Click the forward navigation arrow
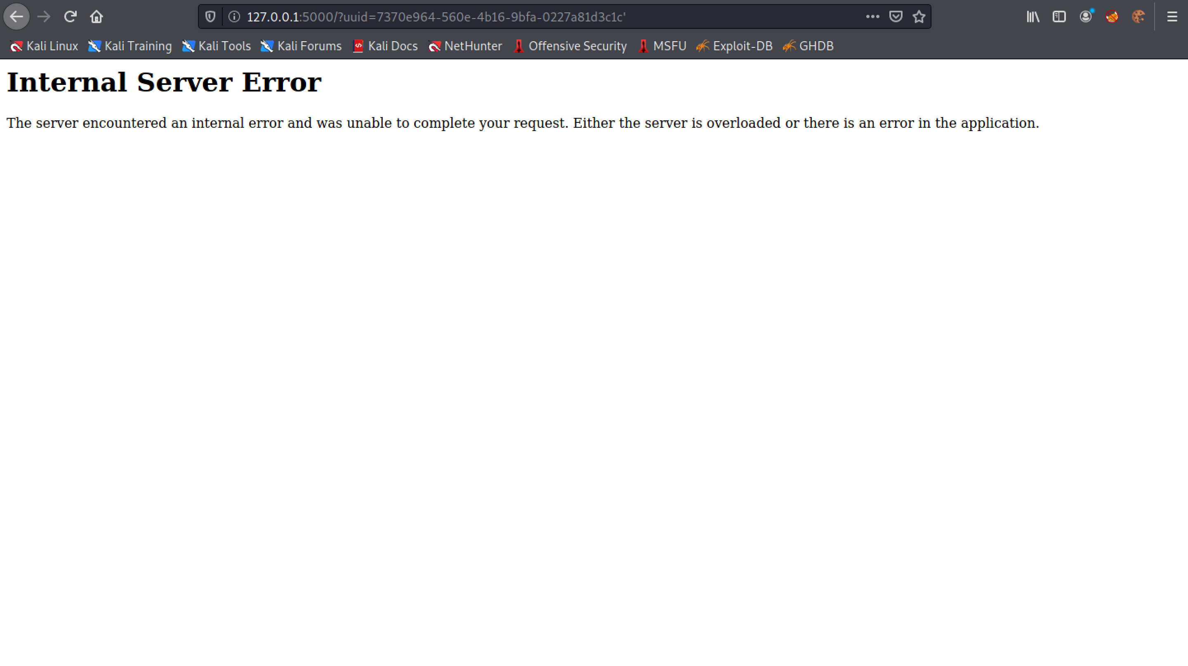 [44, 17]
